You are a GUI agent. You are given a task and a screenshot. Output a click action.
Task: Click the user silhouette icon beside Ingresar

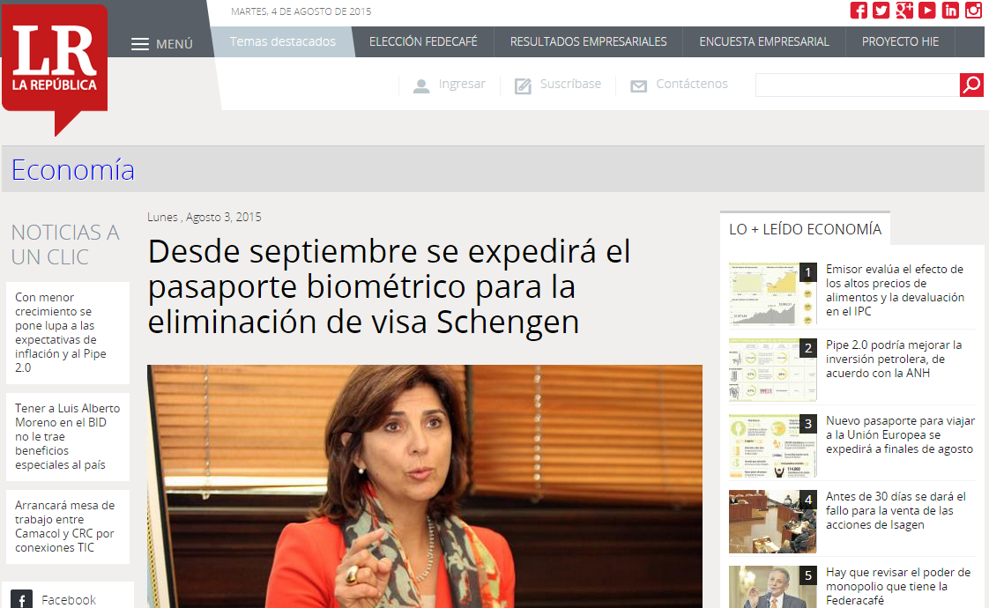[420, 85]
